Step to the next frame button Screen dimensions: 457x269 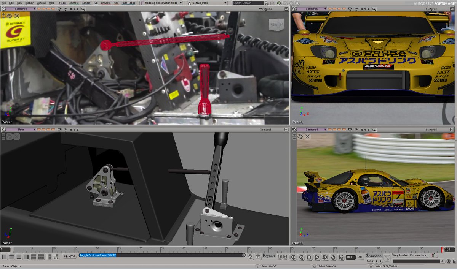(x=285, y=257)
